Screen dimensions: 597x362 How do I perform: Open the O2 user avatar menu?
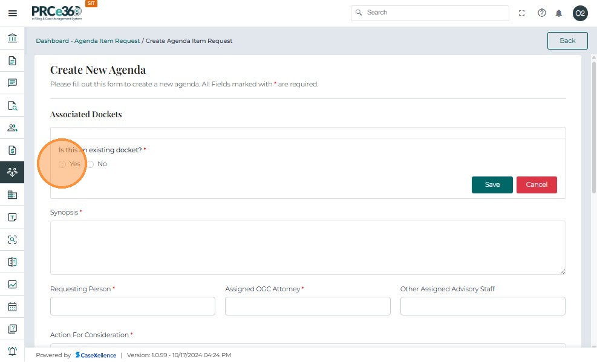[580, 13]
